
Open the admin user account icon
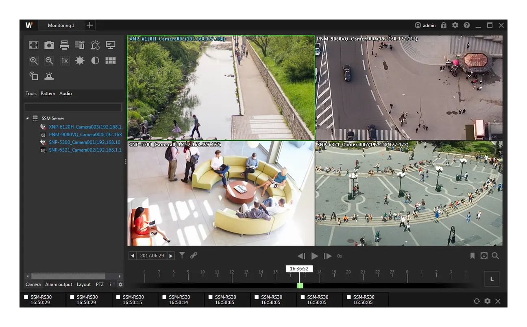pos(425,25)
